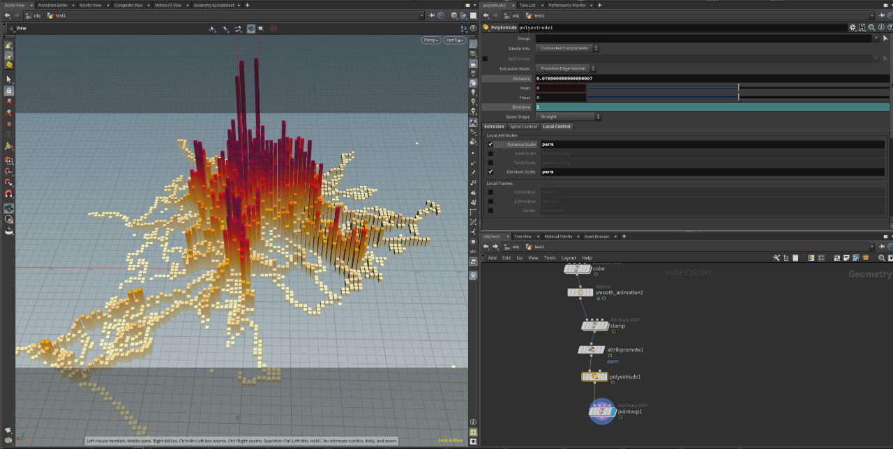
Task: Click the lock icon in left viewport toolbar
Action: click(9, 91)
